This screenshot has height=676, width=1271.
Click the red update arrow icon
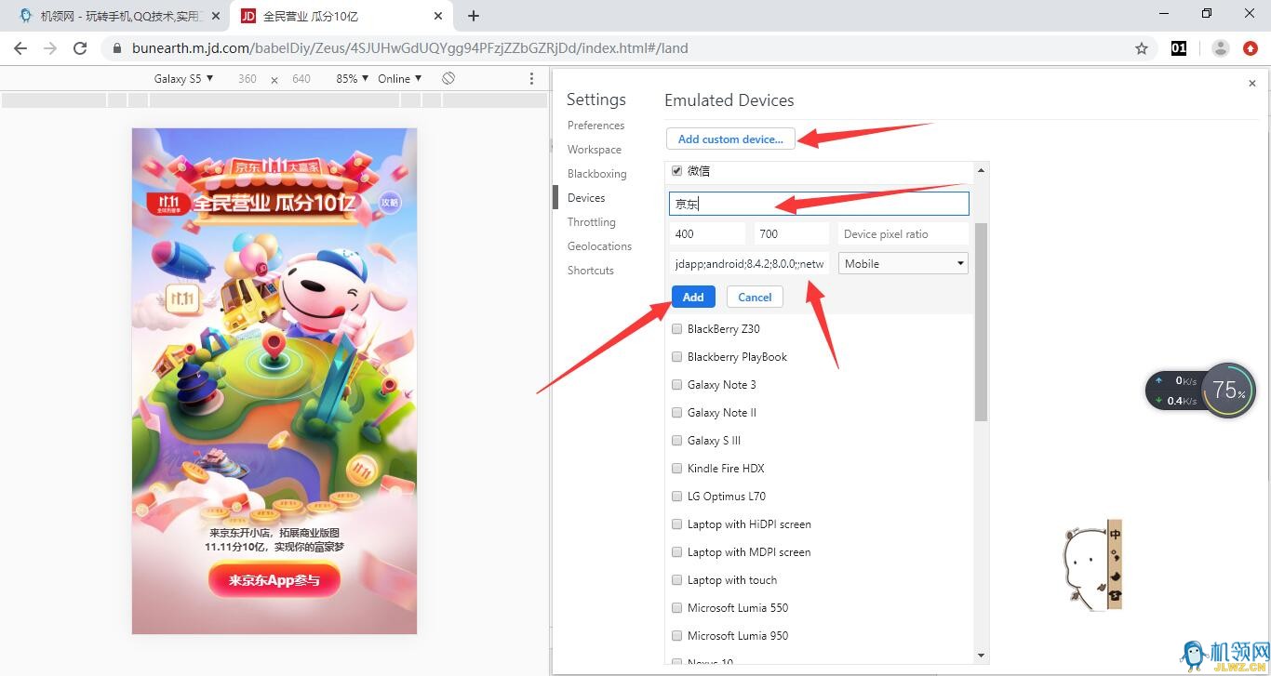(1251, 48)
